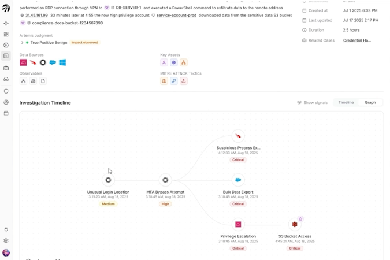Click the exfiltration upload tactic icon
Viewport: 390px width, 260px height.
pyautogui.click(x=184, y=81)
